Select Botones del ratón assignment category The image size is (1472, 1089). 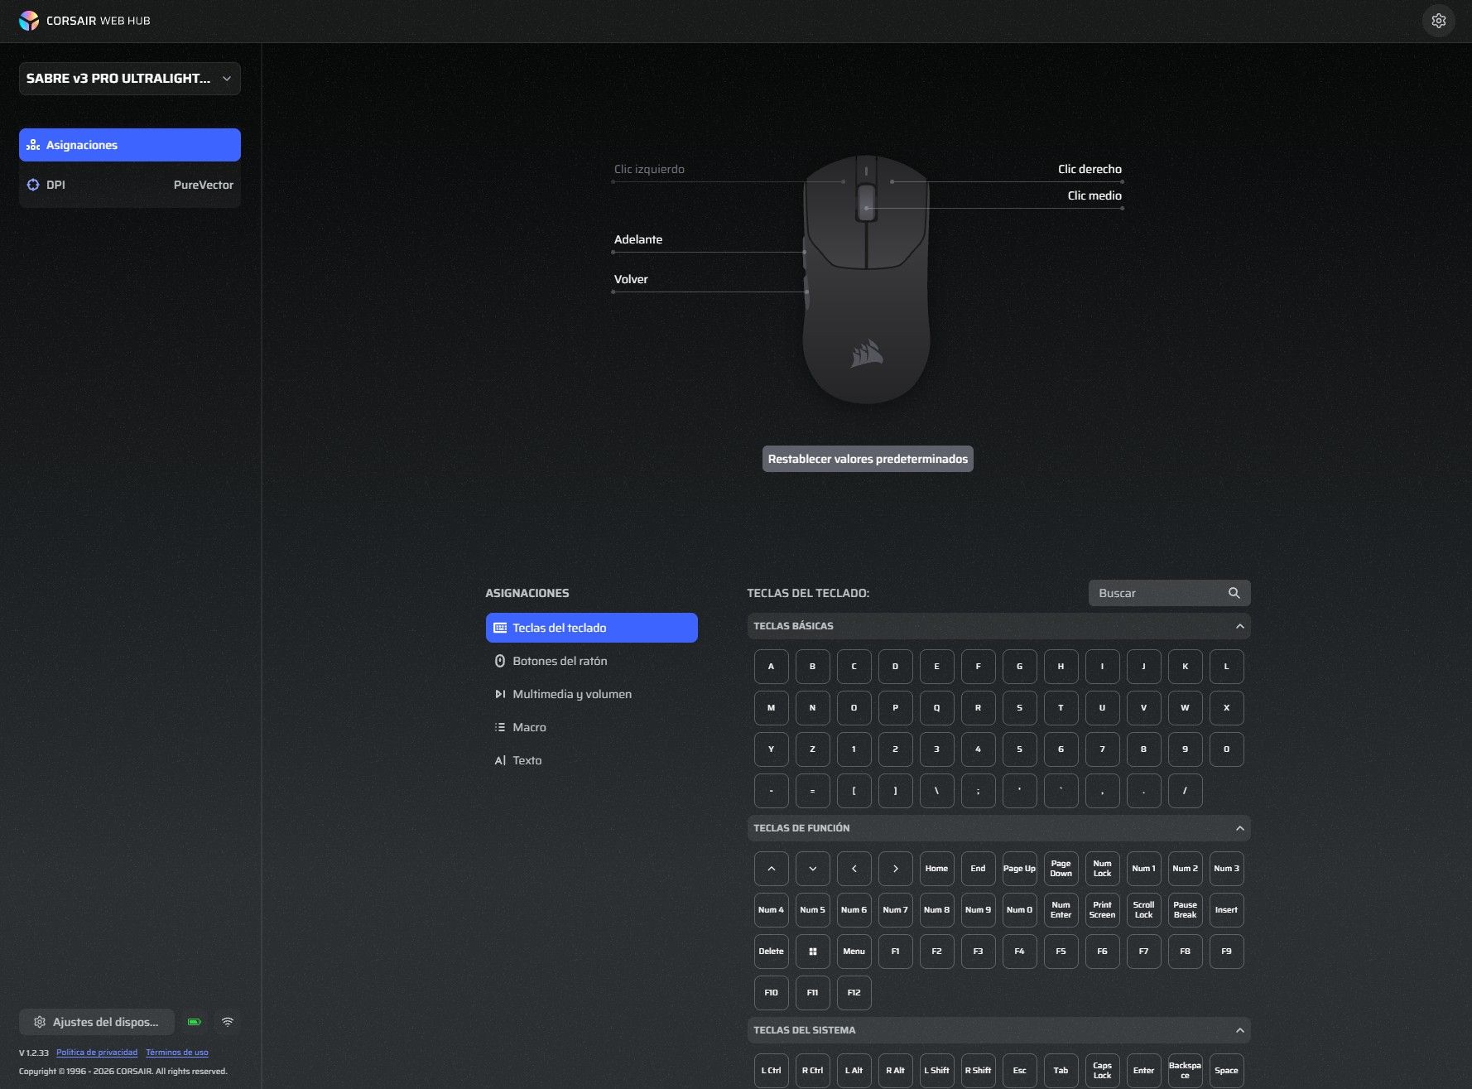point(591,661)
